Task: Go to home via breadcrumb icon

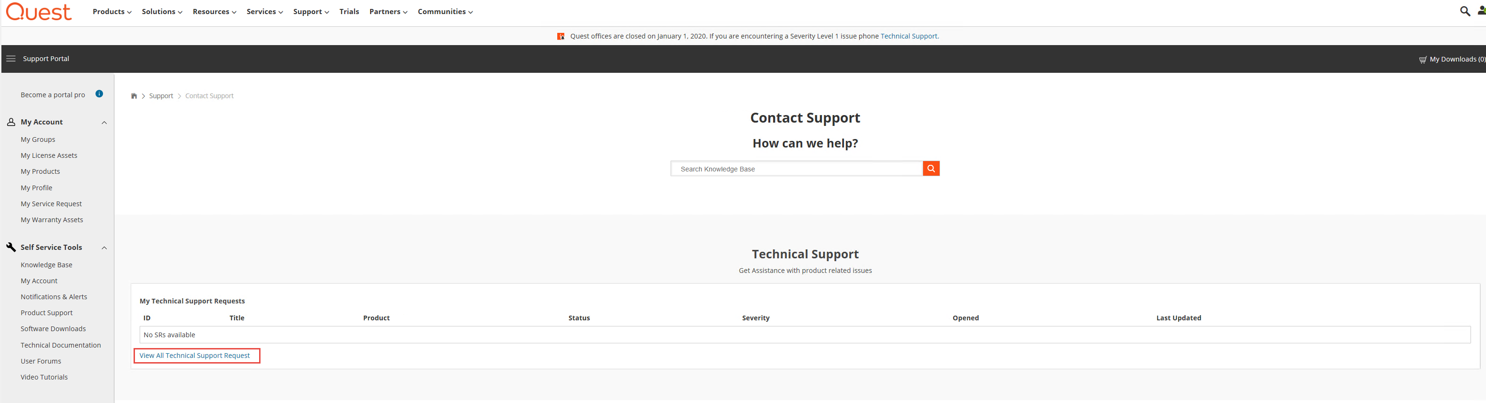Action: pyautogui.click(x=134, y=96)
